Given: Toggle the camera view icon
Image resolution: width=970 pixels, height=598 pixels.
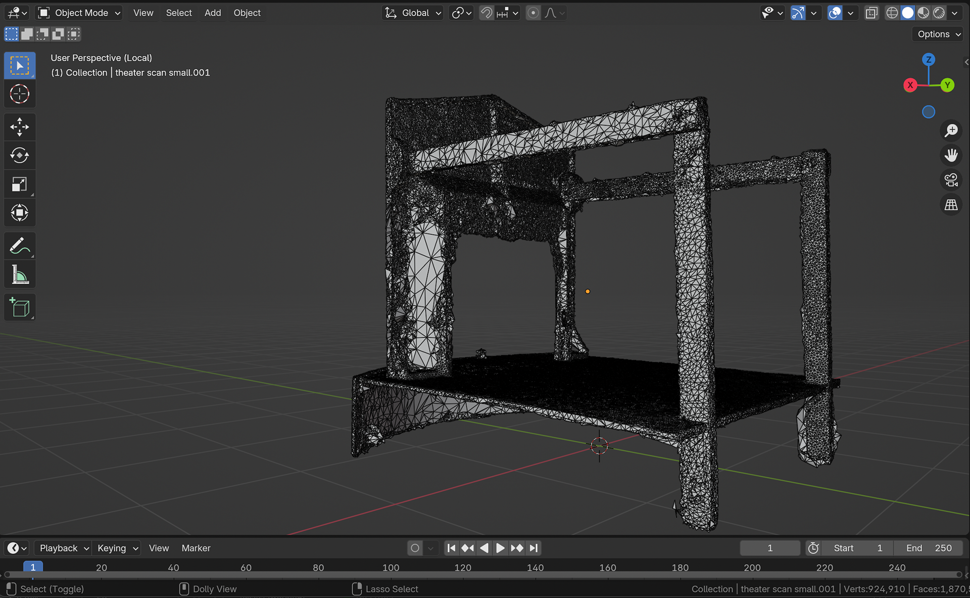Looking at the screenshot, I should [951, 180].
